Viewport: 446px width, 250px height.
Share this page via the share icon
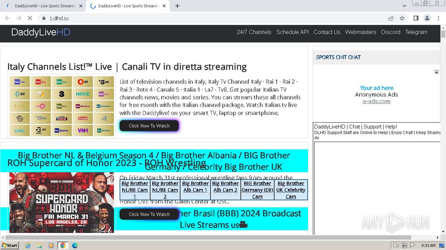click(391, 18)
